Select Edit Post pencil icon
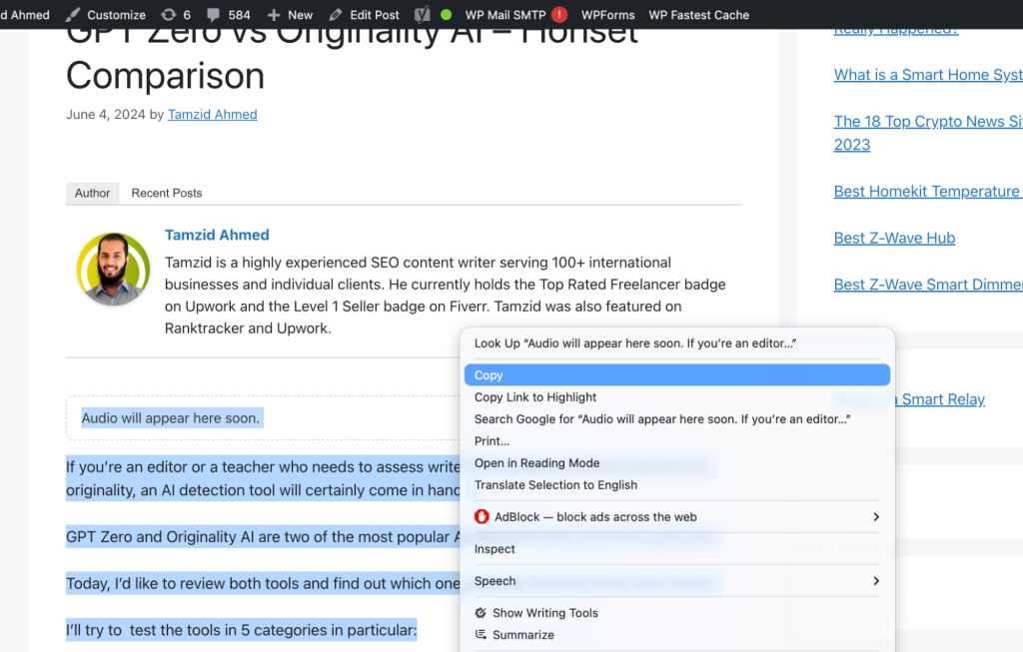Viewport: 1023px width, 652px height. [338, 14]
